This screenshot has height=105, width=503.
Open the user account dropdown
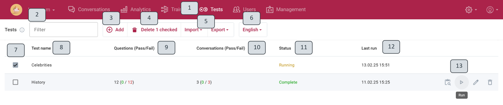pos(492,10)
